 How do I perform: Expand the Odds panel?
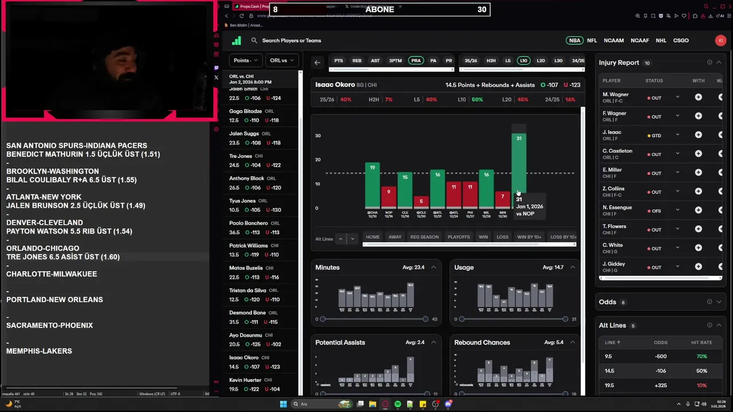[719, 302]
